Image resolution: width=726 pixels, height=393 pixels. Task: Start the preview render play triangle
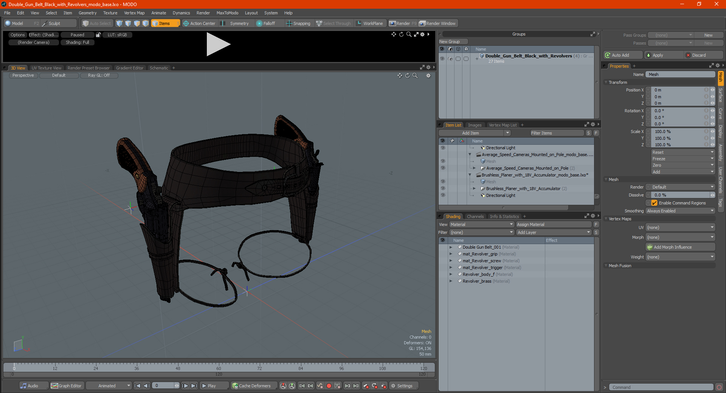218,45
